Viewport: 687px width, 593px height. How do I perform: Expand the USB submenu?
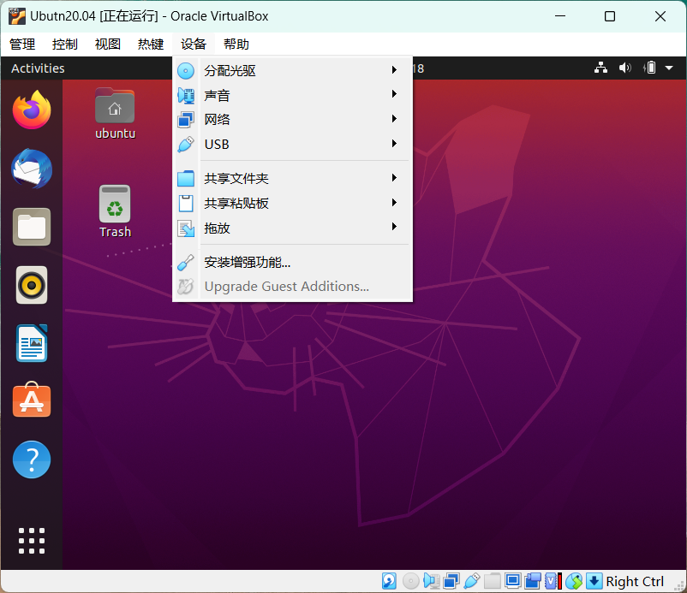click(x=394, y=144)
